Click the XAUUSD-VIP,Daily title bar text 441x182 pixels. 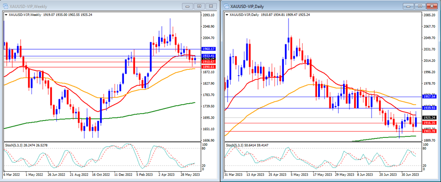[248, 6]
